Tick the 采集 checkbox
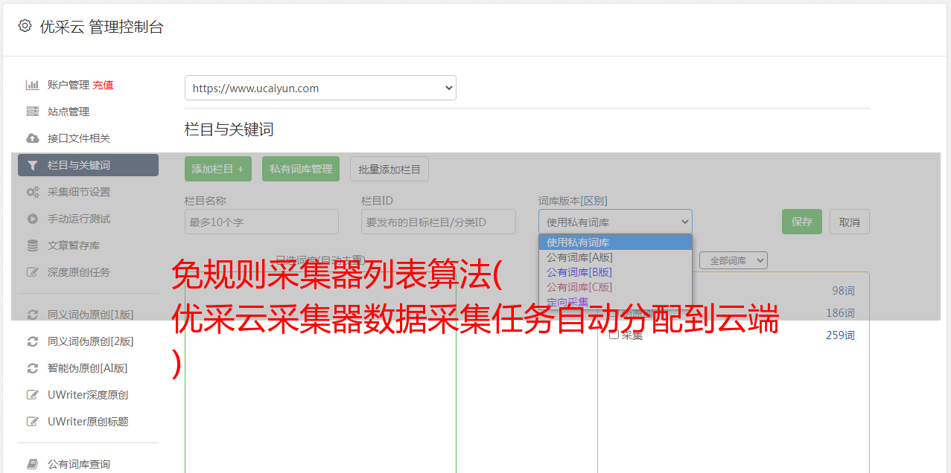The width and height of the screenshot is (951, 473). pos(614,335)
